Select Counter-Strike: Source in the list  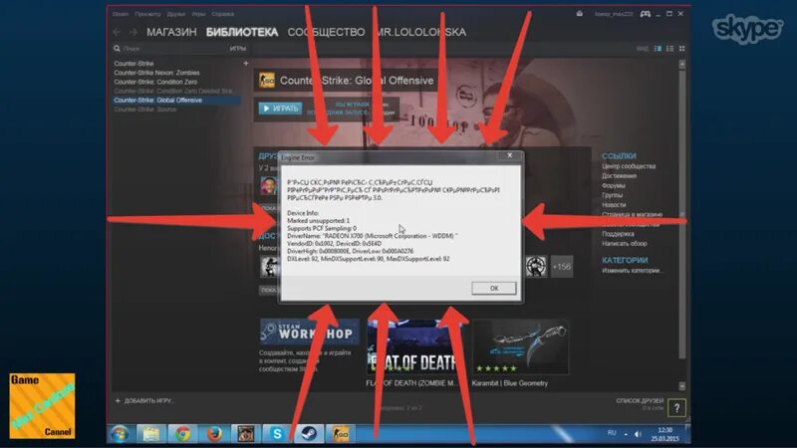tap(144, 110)
